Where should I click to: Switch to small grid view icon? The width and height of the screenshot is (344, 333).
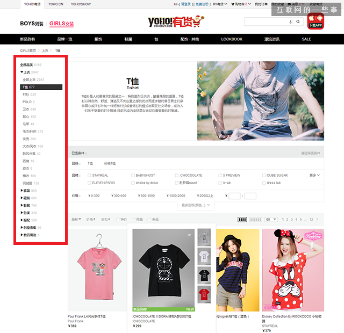pos(255,219)
